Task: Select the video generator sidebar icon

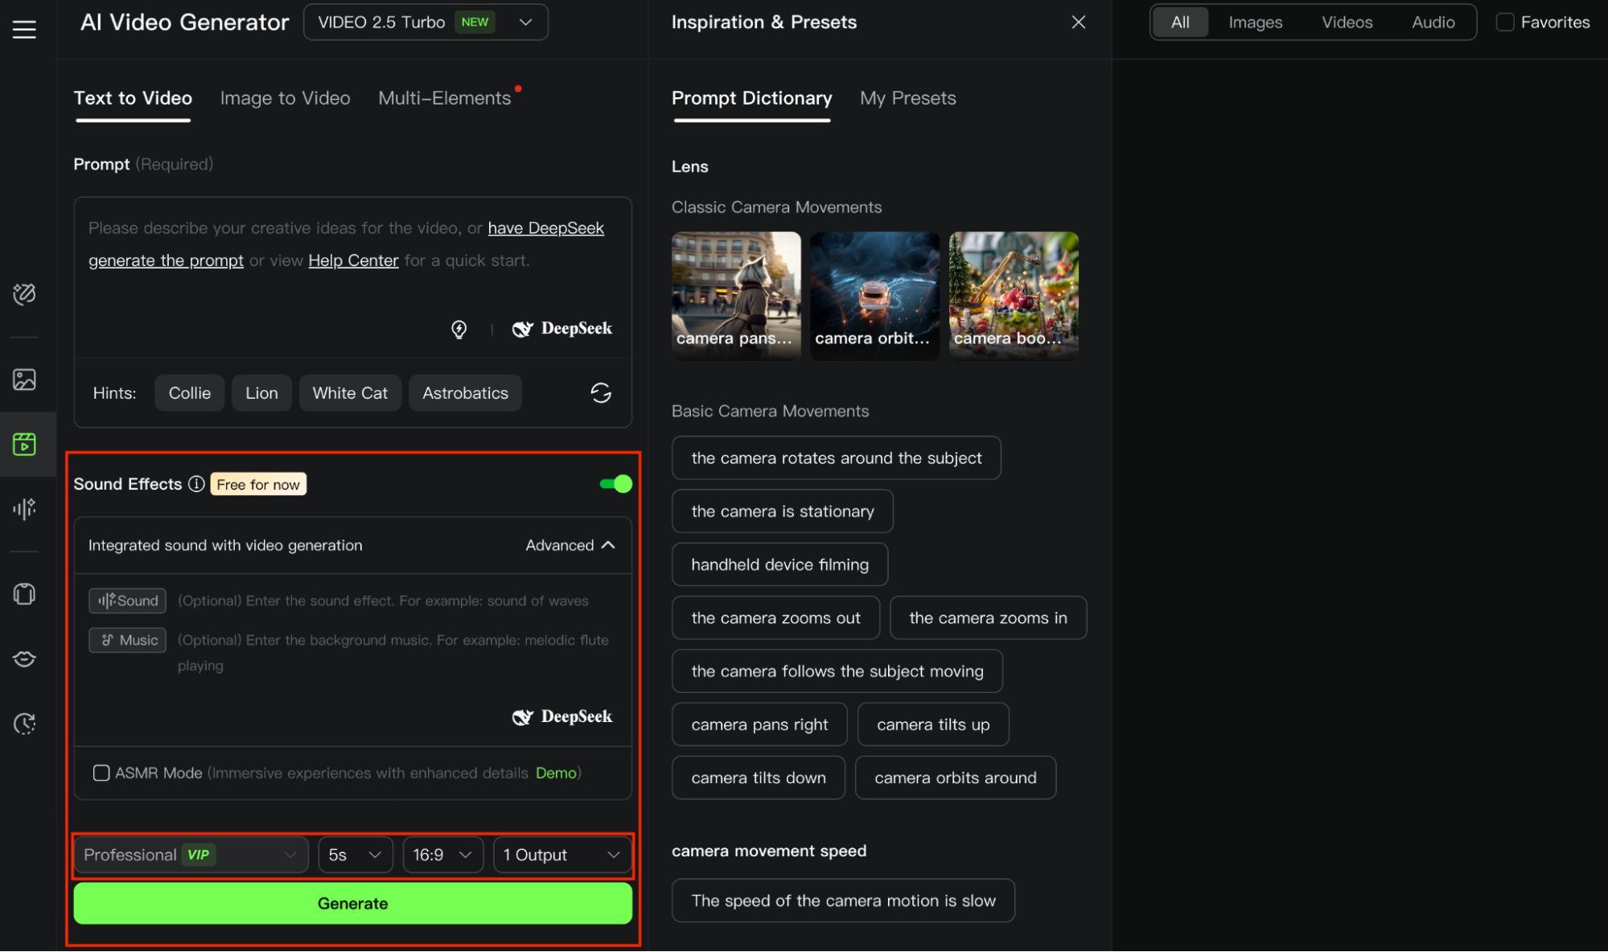Action: (x=24, y=444)
